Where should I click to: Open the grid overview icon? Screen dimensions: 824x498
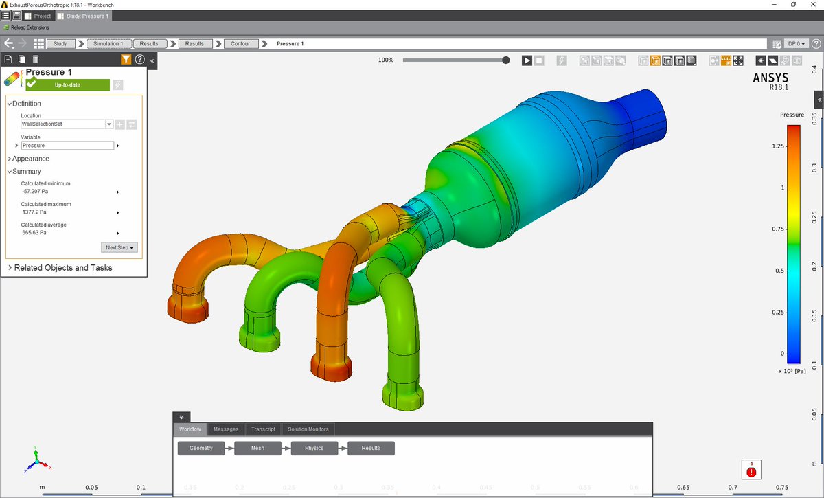pyautogui.click(x=38, y=43)
